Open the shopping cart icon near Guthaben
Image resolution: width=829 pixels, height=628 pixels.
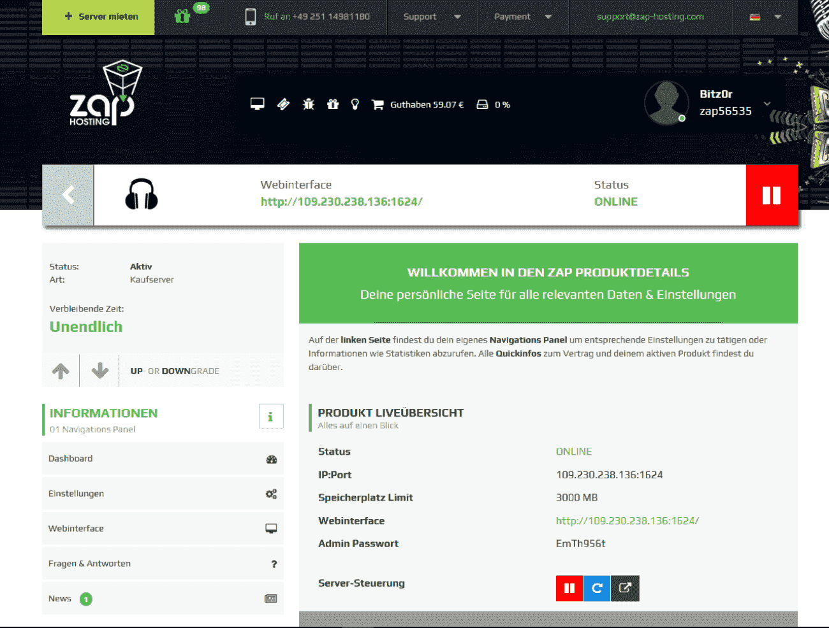pos(378,104)
